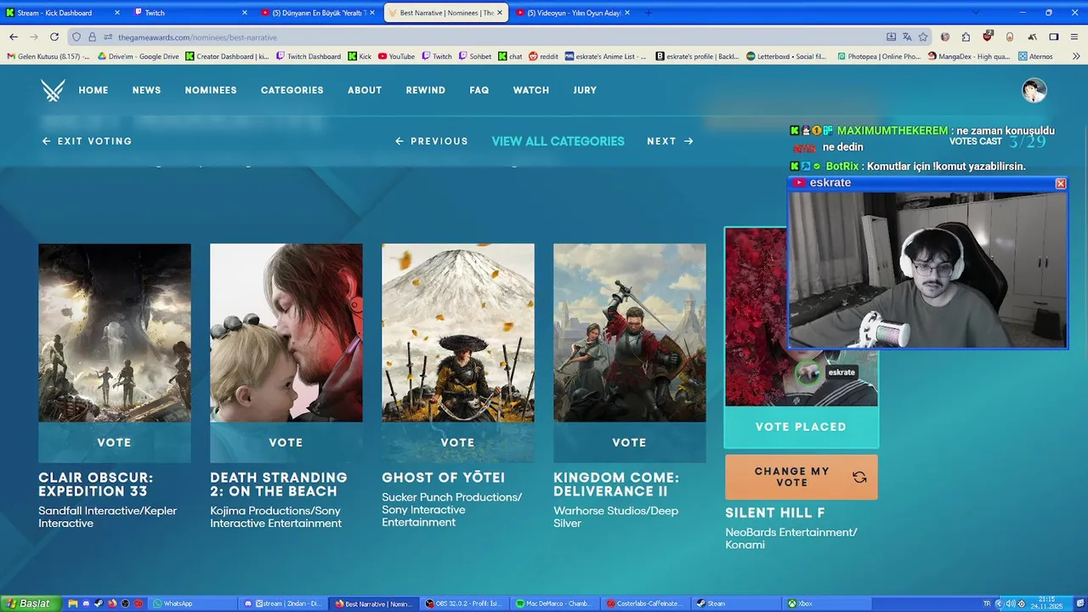1088x612 pixels.
Task: Open the Photopea bookmark
Action: click(879, 56)
